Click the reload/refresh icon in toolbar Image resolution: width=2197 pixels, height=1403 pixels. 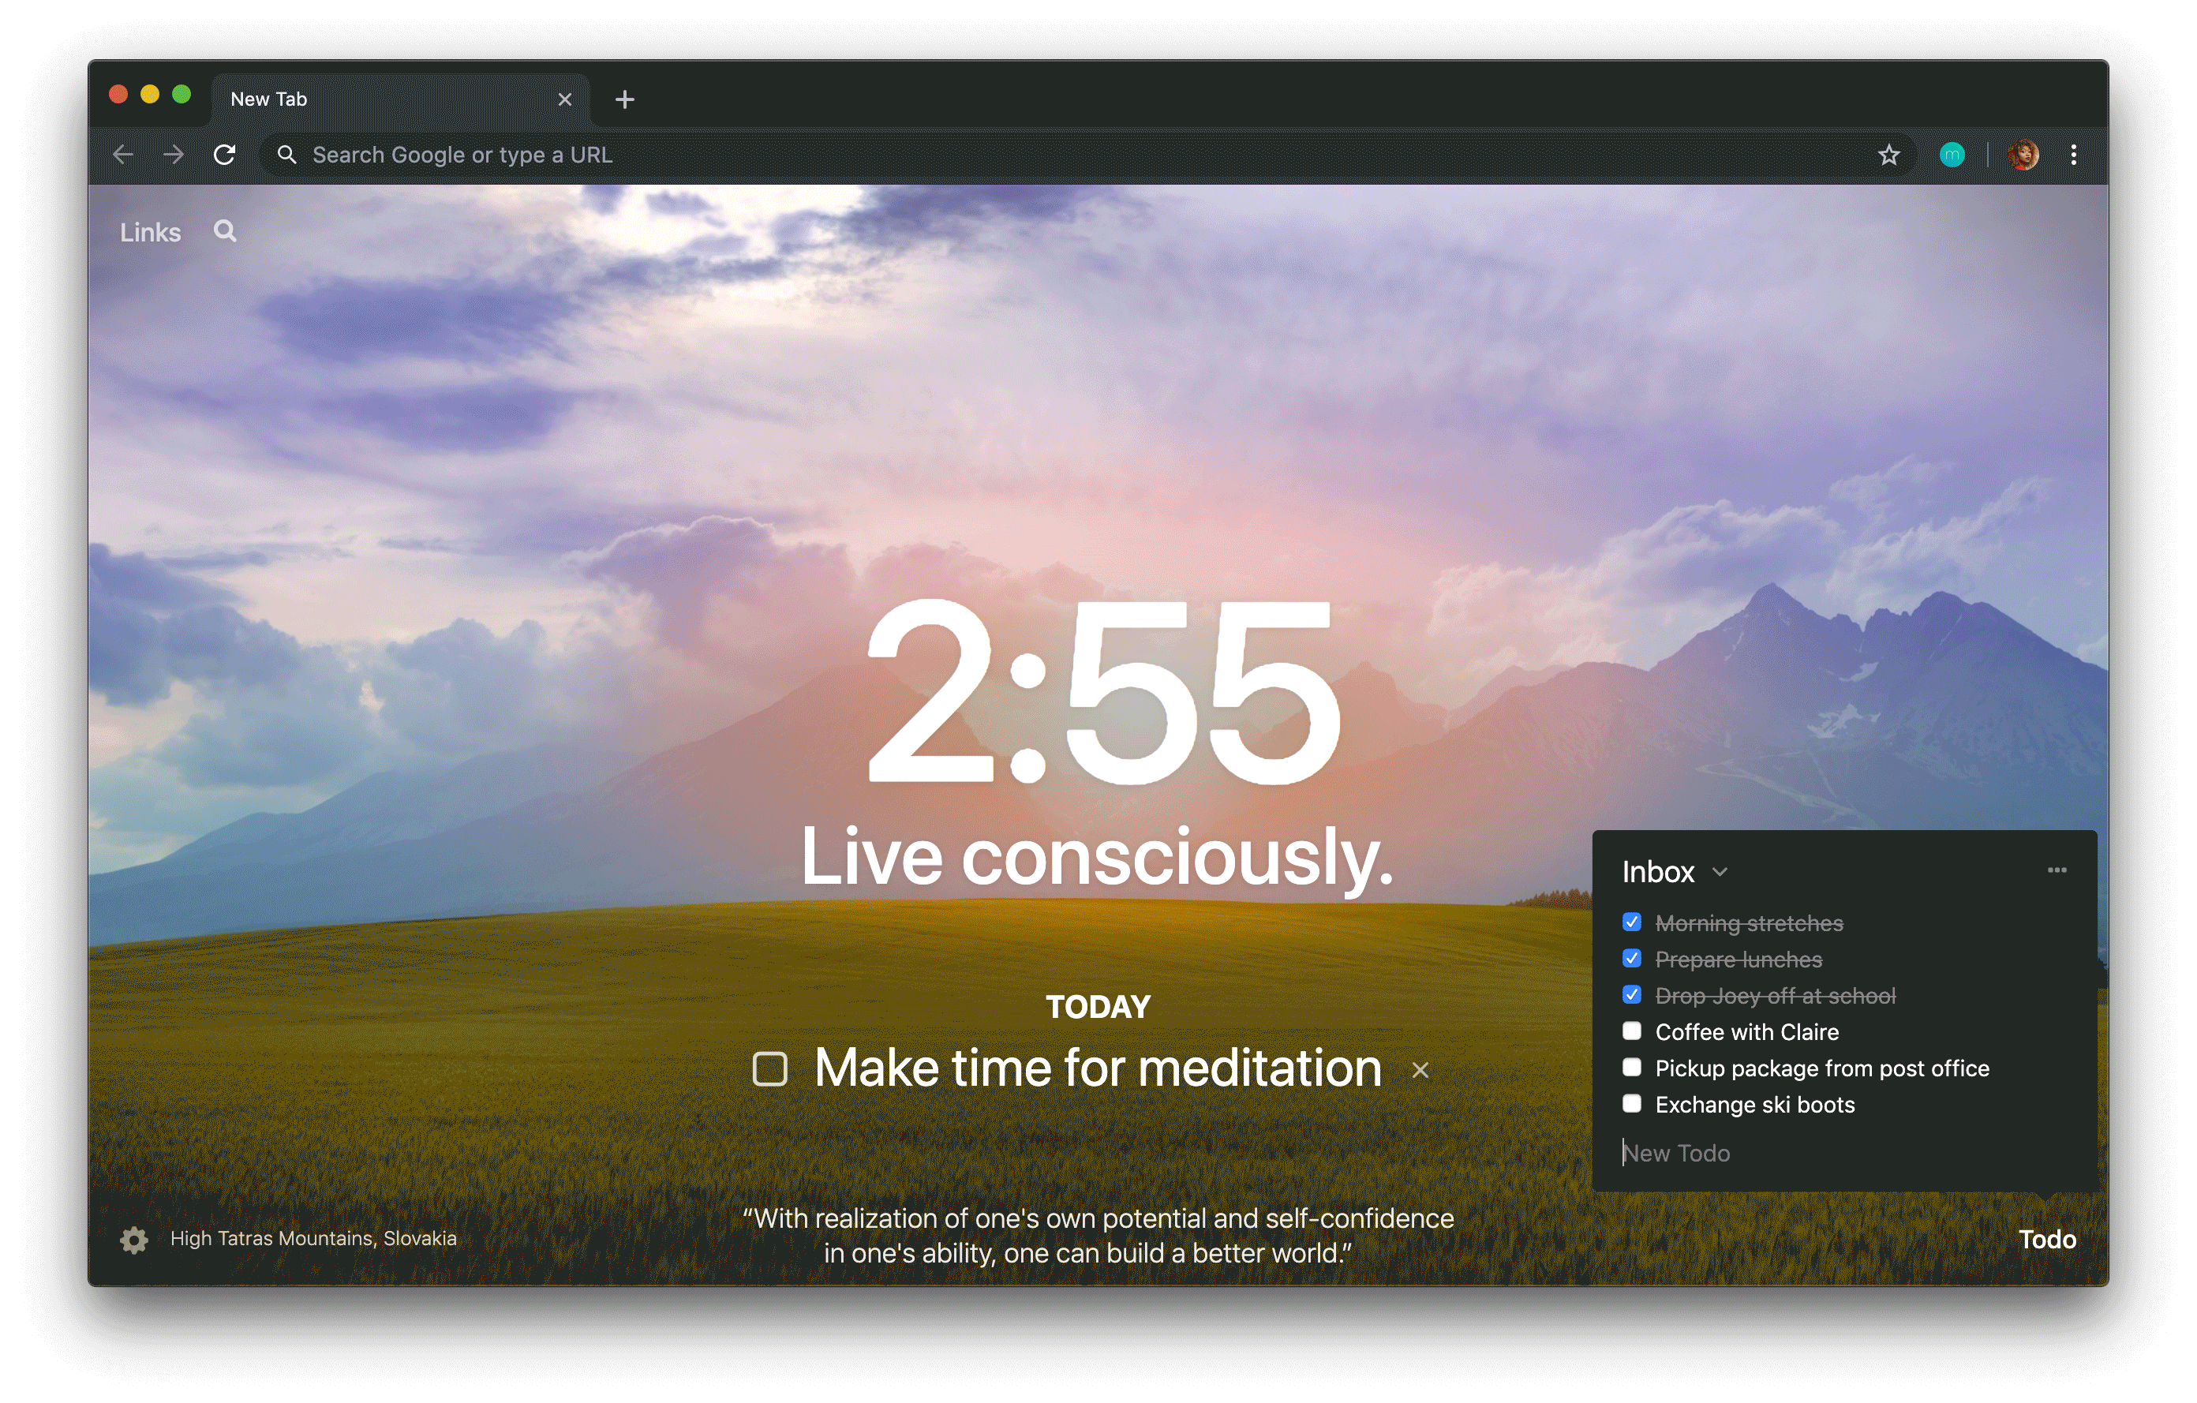[224, 154]
